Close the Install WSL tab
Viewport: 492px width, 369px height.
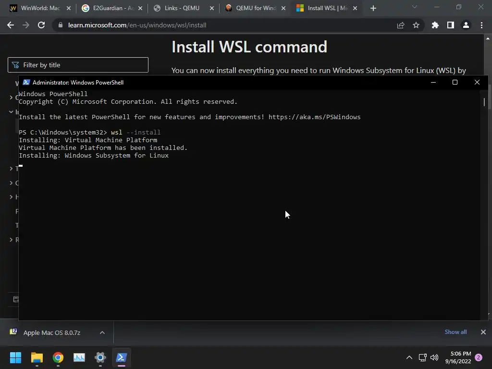point(355,9)
